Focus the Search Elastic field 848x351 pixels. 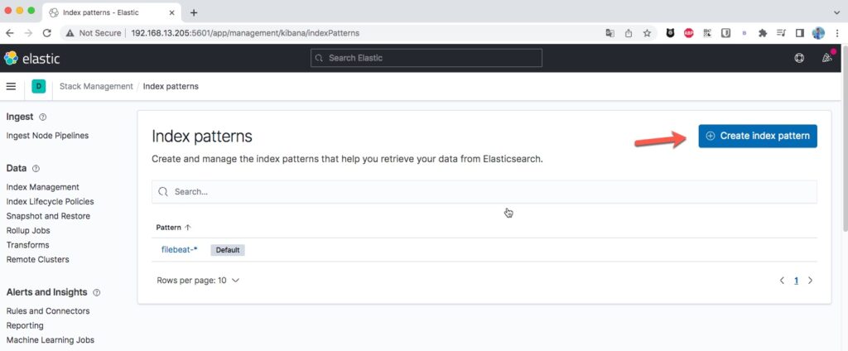pos(426,58)
